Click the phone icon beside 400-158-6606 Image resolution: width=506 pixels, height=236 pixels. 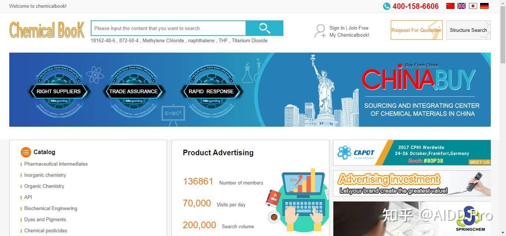[386, 6]
